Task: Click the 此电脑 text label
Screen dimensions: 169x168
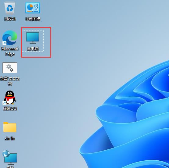Action: coord(33,49)
